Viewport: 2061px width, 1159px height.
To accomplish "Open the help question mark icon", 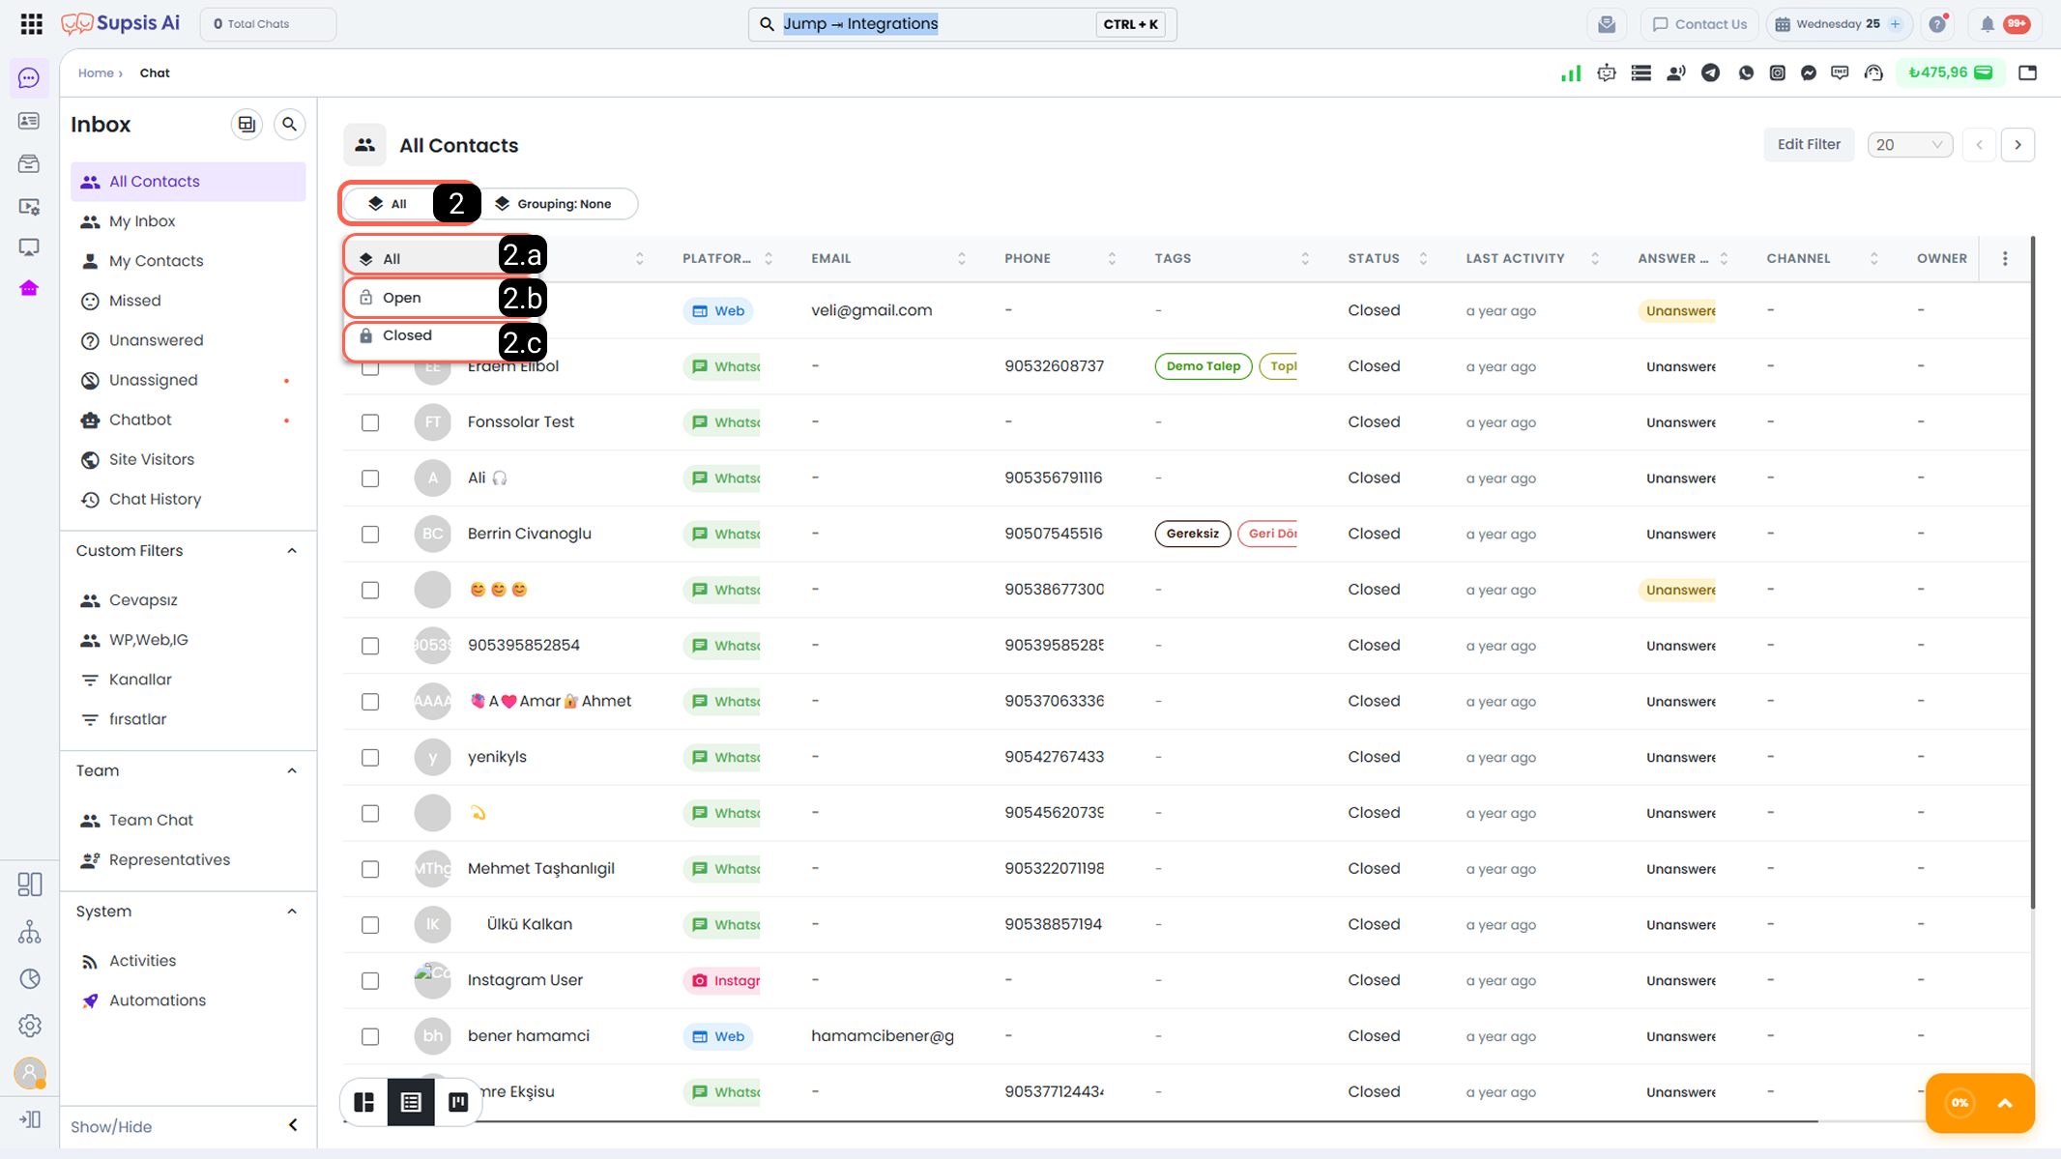I will point(1937,24).
